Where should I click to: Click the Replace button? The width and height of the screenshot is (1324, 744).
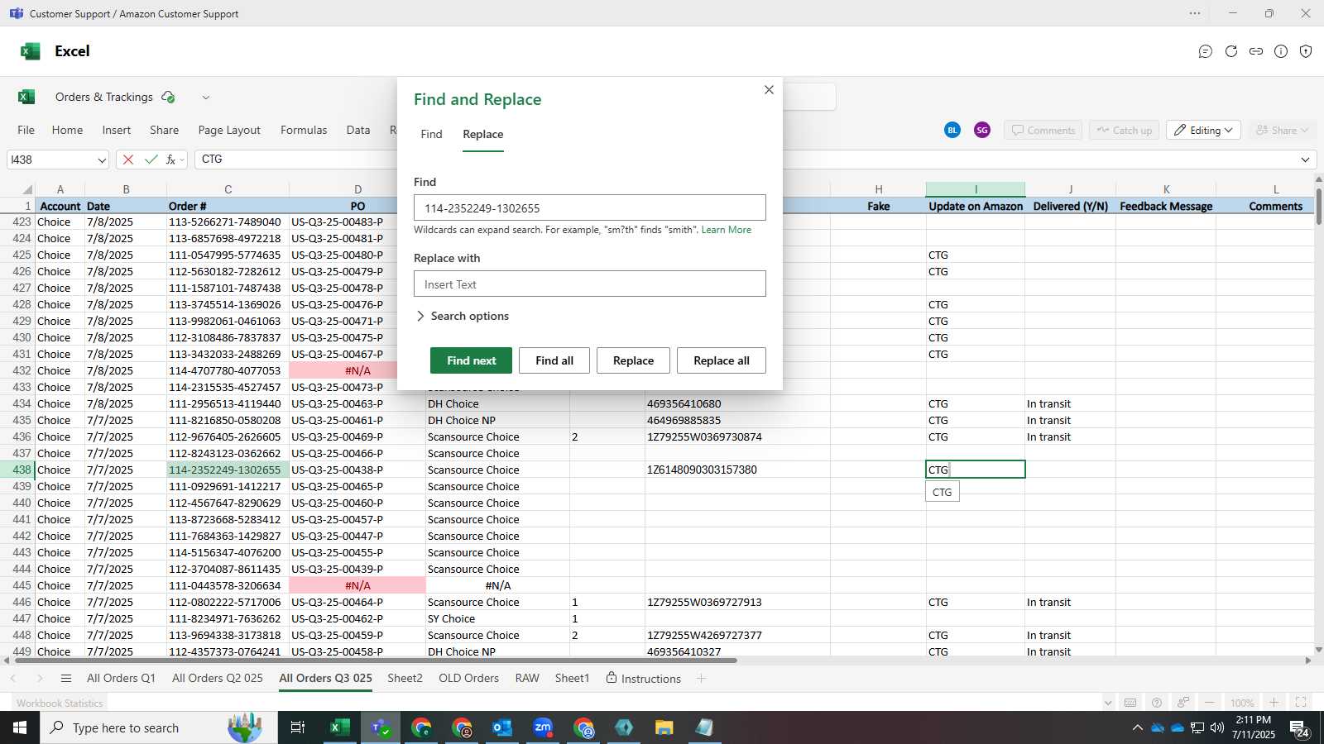tap(633, 360)
